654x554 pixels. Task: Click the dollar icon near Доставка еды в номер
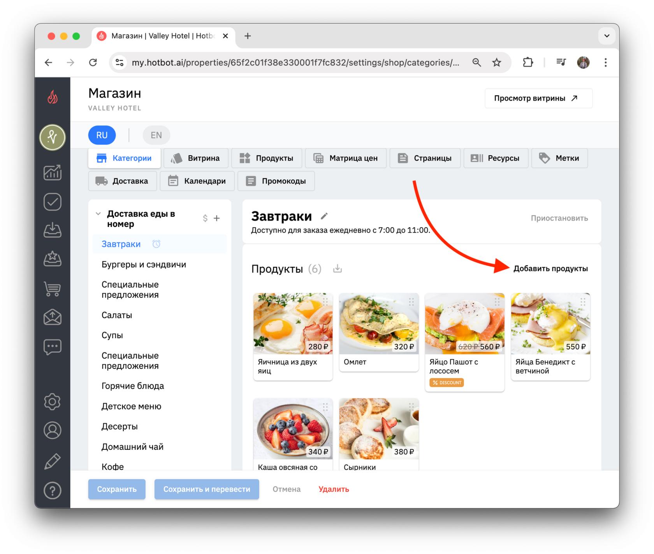pos(205,218)
